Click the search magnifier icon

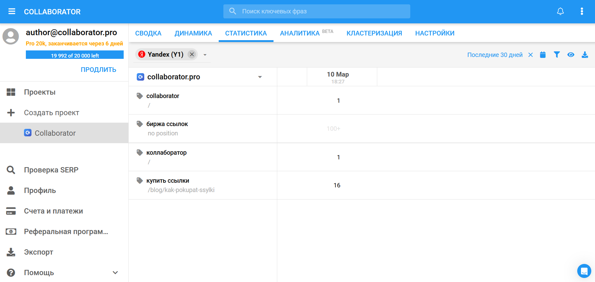click(x=233, y=11)
